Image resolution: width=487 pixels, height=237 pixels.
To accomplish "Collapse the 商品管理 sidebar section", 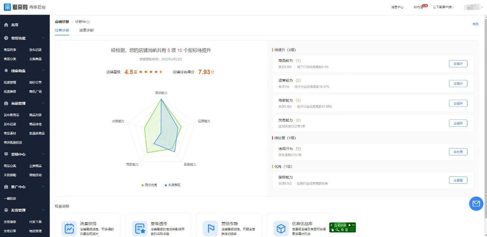I will (43, 104).
